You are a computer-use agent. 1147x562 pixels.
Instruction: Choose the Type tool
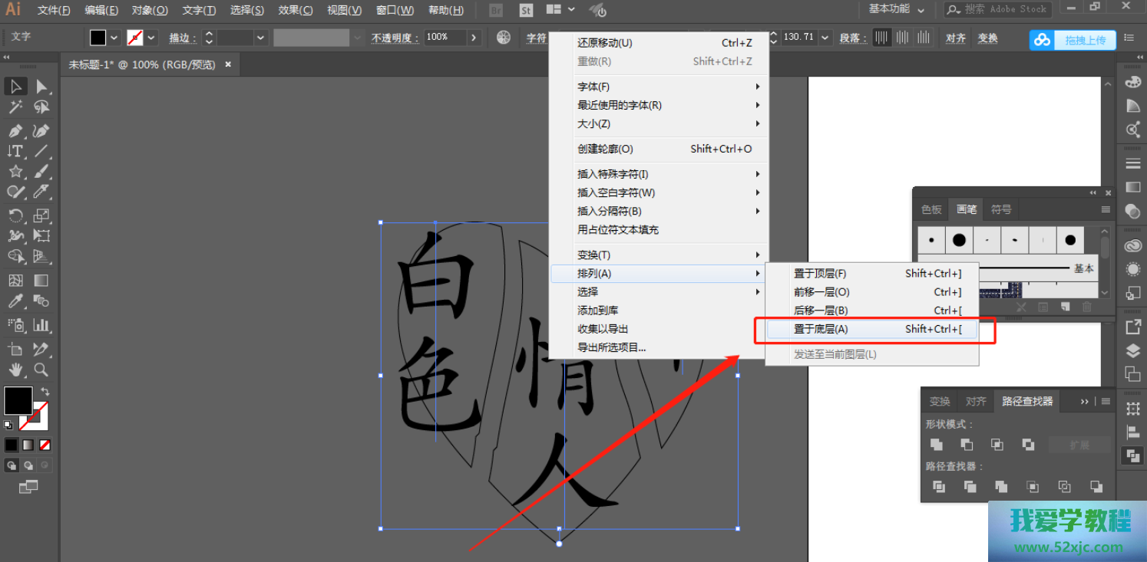(x=15, y=151)
